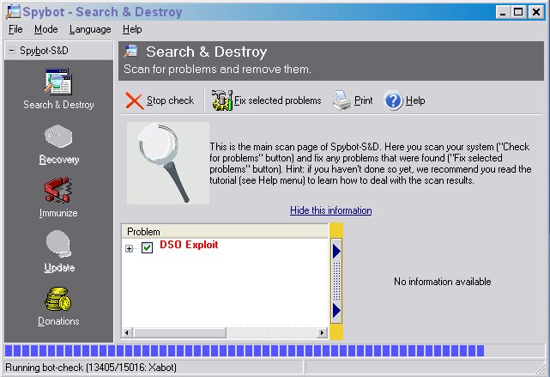550x377 pixels.
Task: Open the Search & Destroy sidebar icon
Action: (x=58, y=83)
